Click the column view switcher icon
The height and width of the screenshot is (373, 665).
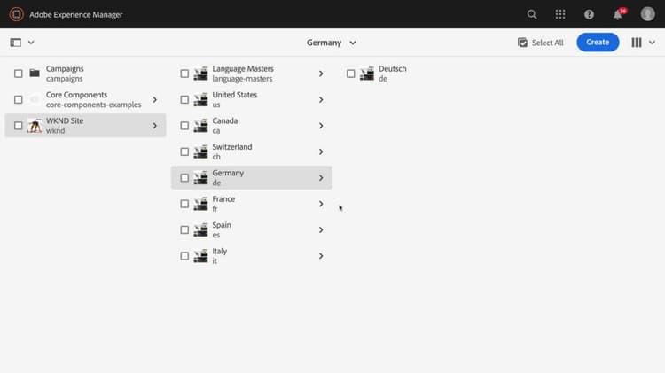click(x=636, y=43)
